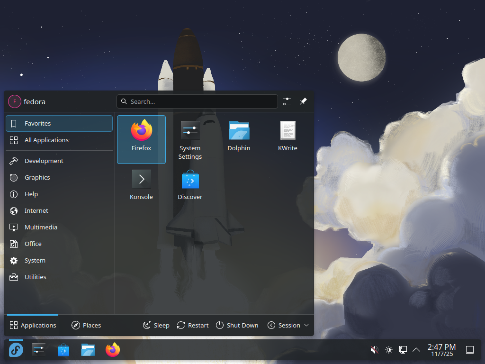Viewport: 485px width, 364px height.
Task: Shut Down the computer
Action: tap(237, 325)
